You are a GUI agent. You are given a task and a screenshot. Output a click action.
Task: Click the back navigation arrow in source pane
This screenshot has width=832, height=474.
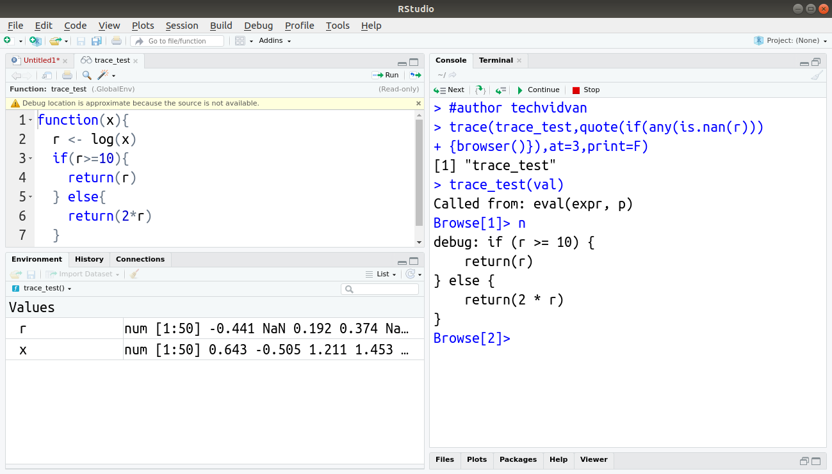click(x=16, y=75)
